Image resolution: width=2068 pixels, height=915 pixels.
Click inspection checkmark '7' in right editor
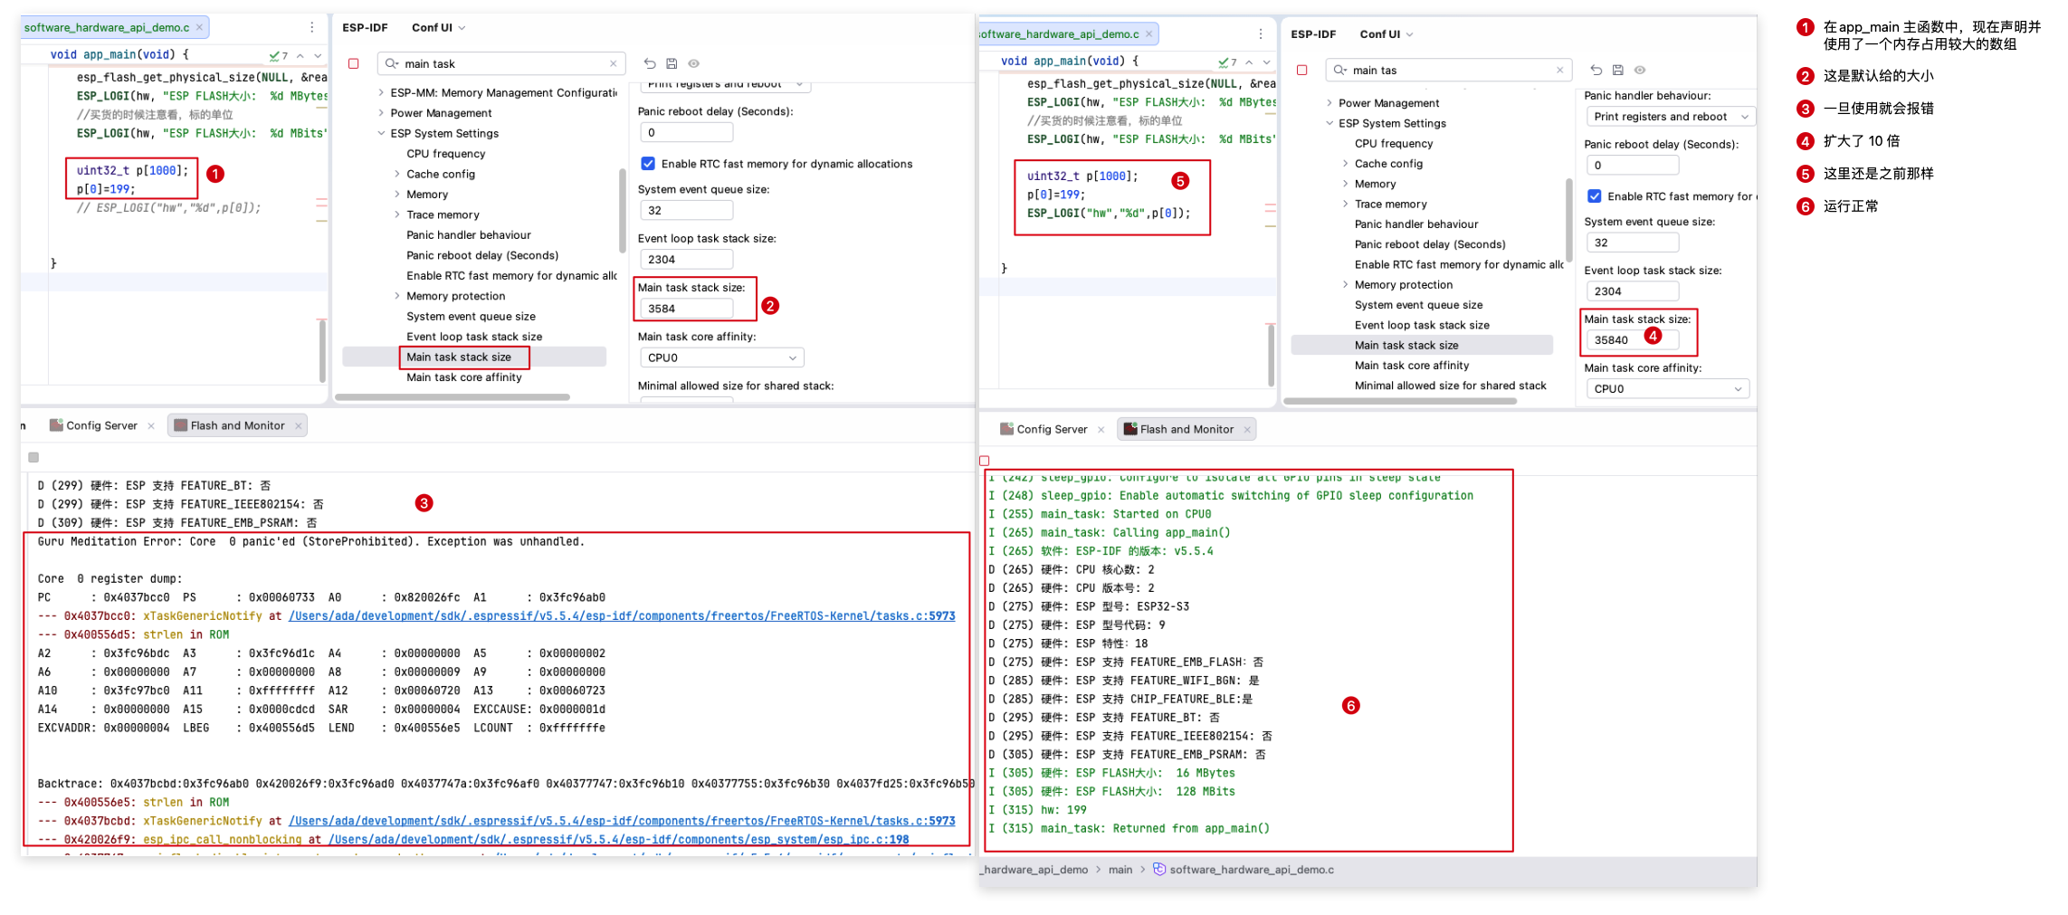tap(1228, 62)
